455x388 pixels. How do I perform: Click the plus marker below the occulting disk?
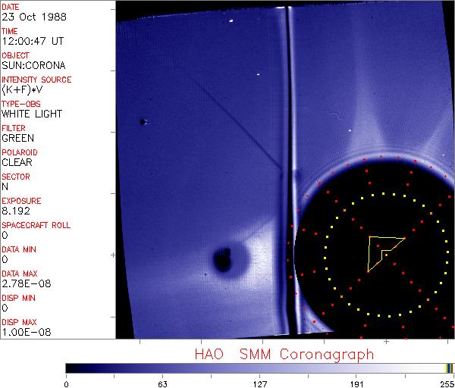pos(387,342)
